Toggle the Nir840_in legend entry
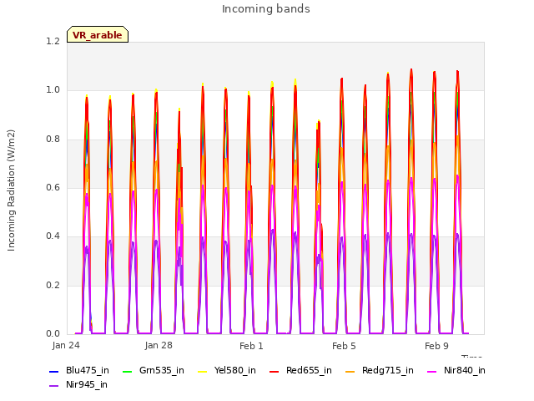The image size is (534, 401). pos(456,370)
